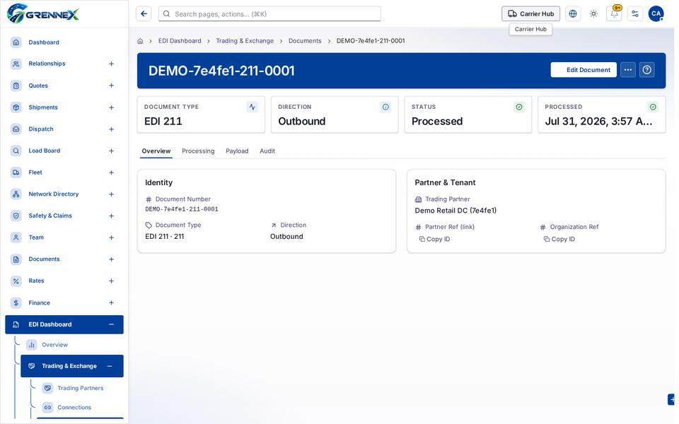Click the Document Type activity icon
This screenshot has width=679, height=424.
coord(252,107)
